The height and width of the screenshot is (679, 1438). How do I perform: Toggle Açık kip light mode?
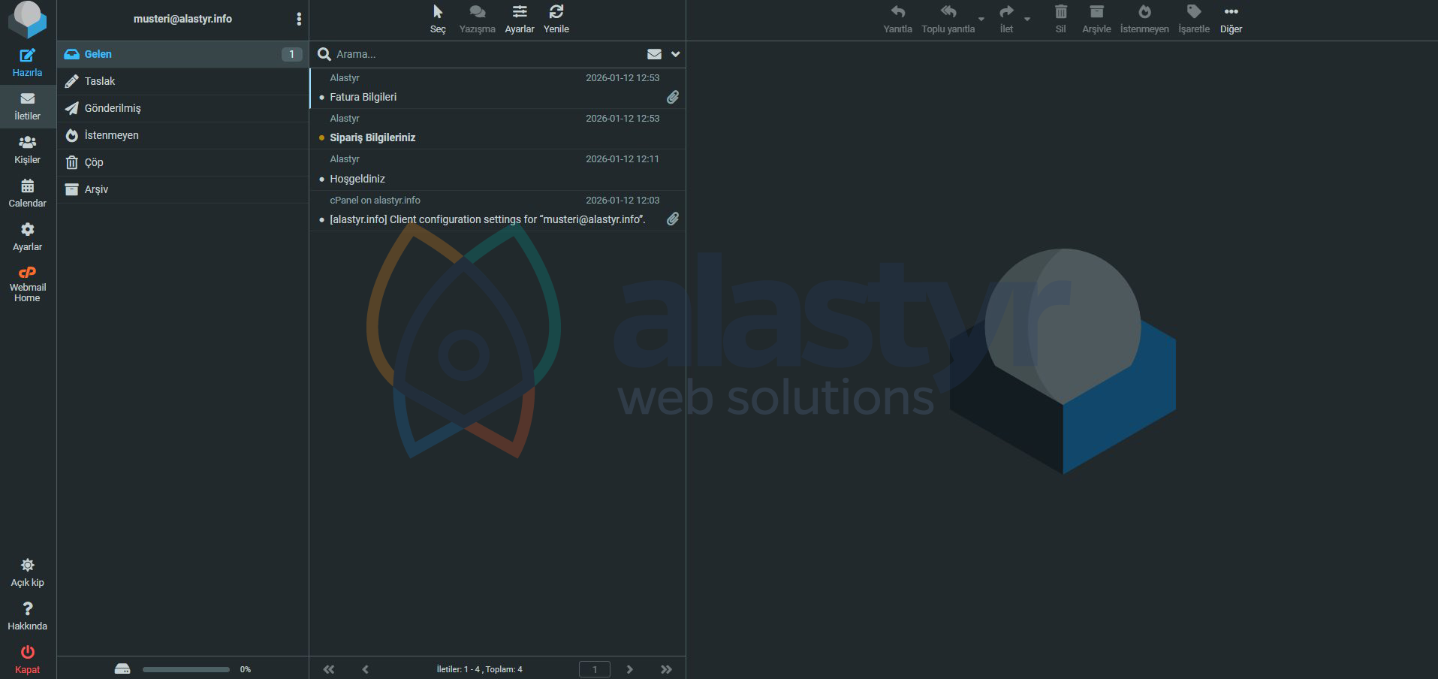[x=27, y=566]
